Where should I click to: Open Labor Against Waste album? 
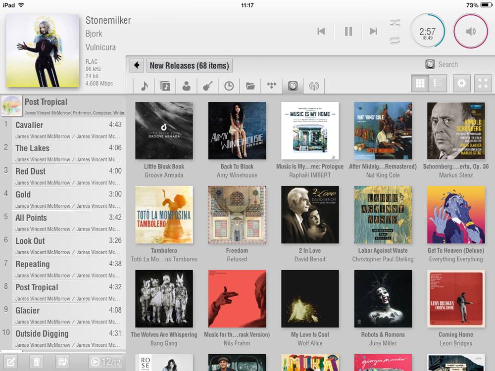tap(383, 215)
